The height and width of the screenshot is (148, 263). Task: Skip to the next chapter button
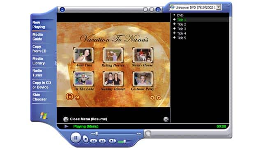(x=102, y=141)
